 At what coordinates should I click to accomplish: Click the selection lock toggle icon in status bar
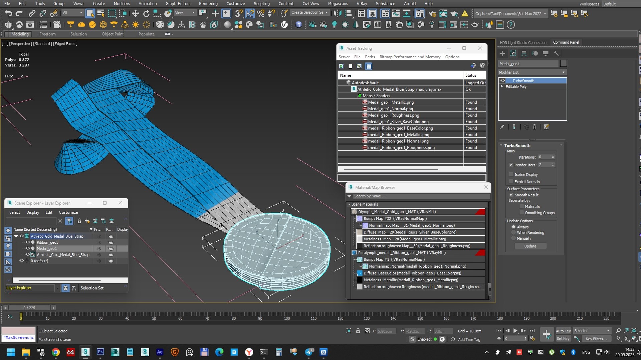pyautogui.click(x=358, y=331)
